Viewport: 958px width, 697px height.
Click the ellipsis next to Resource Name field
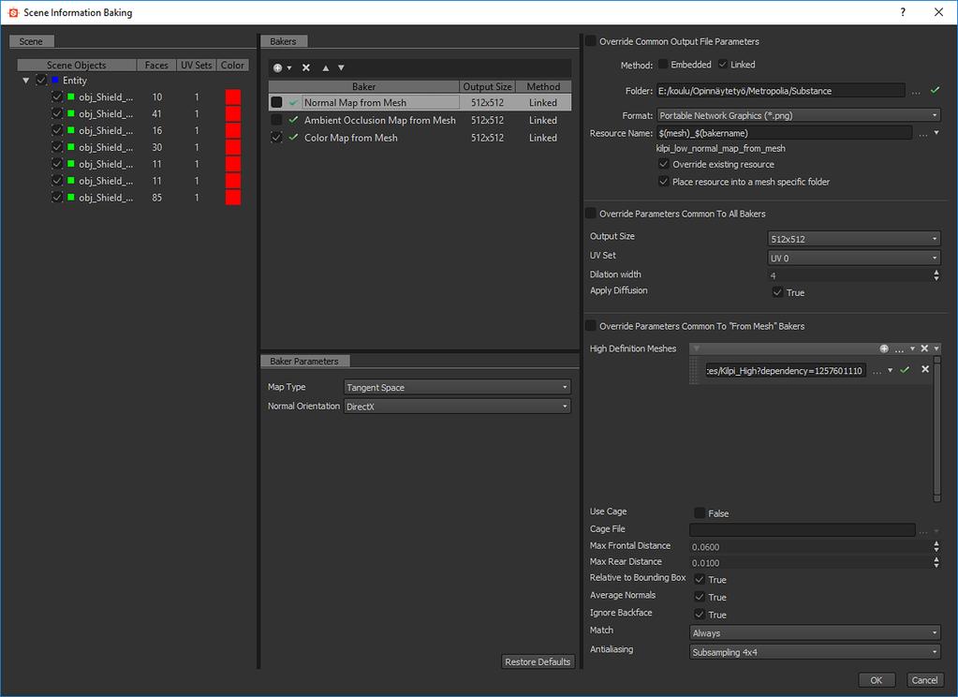click(923, 133)
